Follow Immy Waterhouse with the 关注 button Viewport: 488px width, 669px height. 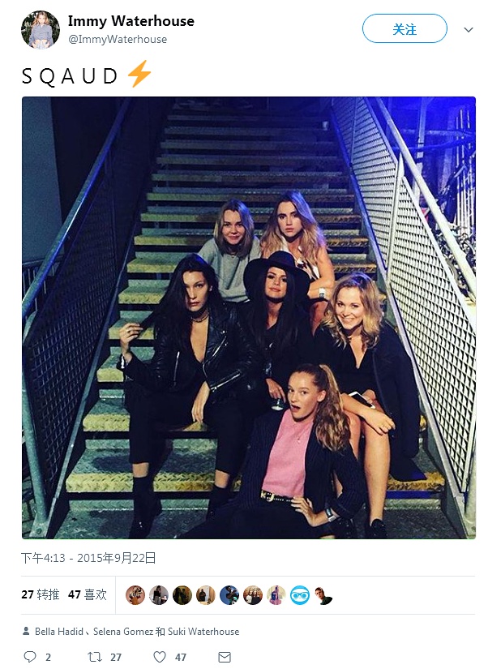405,28
